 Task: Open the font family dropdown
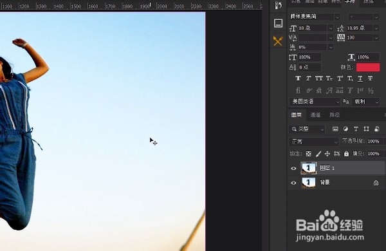tap(337, 17)
